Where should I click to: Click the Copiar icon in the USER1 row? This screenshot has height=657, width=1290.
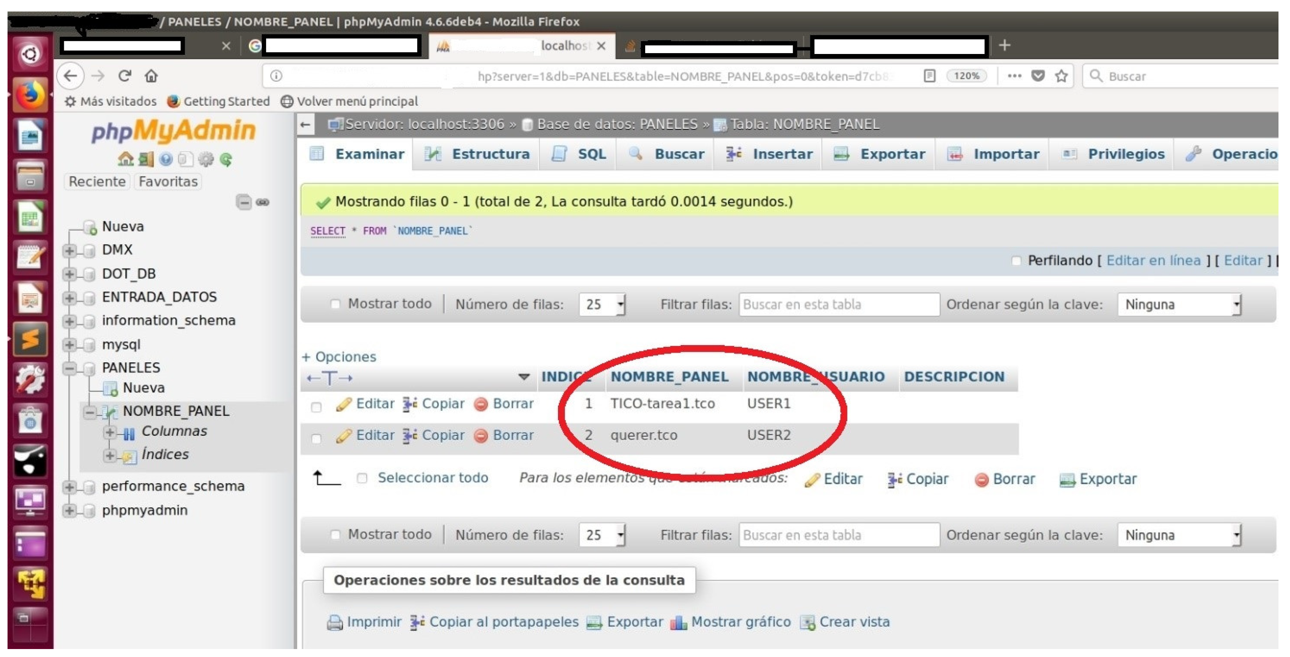click(410, 404)
